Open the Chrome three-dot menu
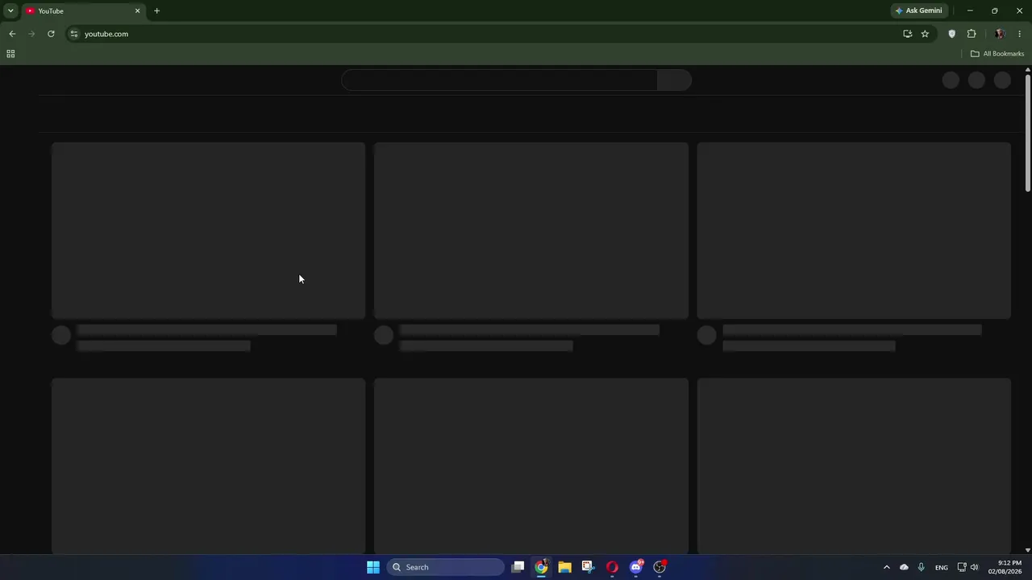 tap(1020, 34)
